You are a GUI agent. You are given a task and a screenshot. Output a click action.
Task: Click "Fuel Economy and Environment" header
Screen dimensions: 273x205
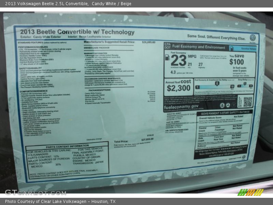pos(199,47)
